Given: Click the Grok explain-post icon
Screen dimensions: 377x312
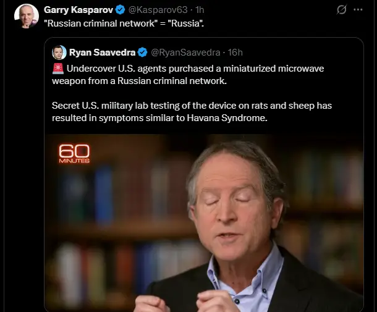Looking at the screenshot, I should click(341, 10).
